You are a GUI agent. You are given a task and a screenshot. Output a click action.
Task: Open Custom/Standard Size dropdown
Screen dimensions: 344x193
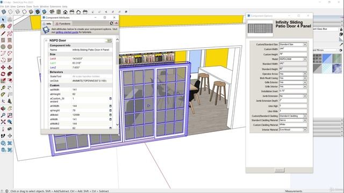[x=305, y=44]
